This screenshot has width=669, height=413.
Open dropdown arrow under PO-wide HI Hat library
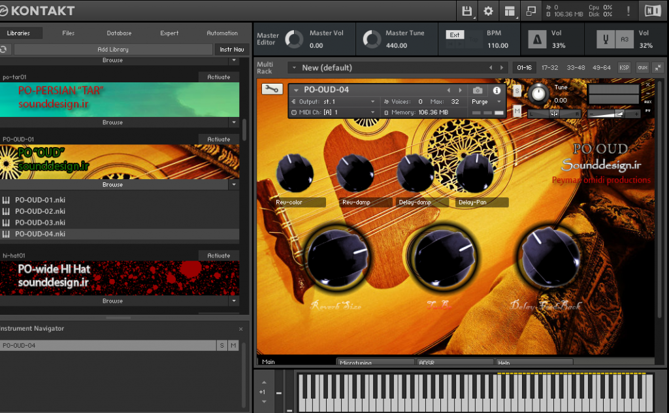coord(234,301)
